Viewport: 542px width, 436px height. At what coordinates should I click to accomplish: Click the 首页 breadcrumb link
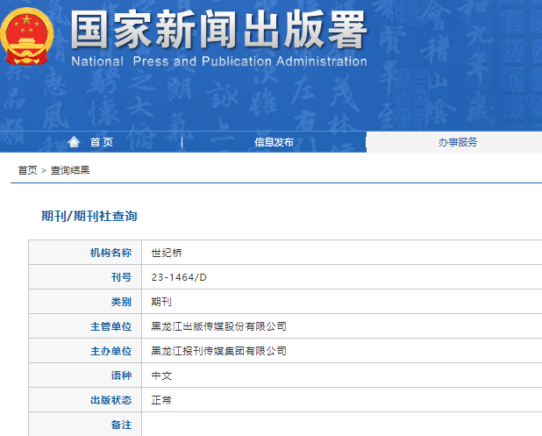(x=27, y=170)
